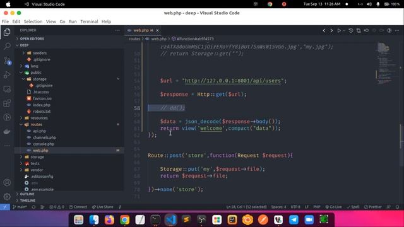The height and width of the screenshot is (227, 404).
Task: Open channels.php file
Action: pyautogui.click(x=44, y=137)
